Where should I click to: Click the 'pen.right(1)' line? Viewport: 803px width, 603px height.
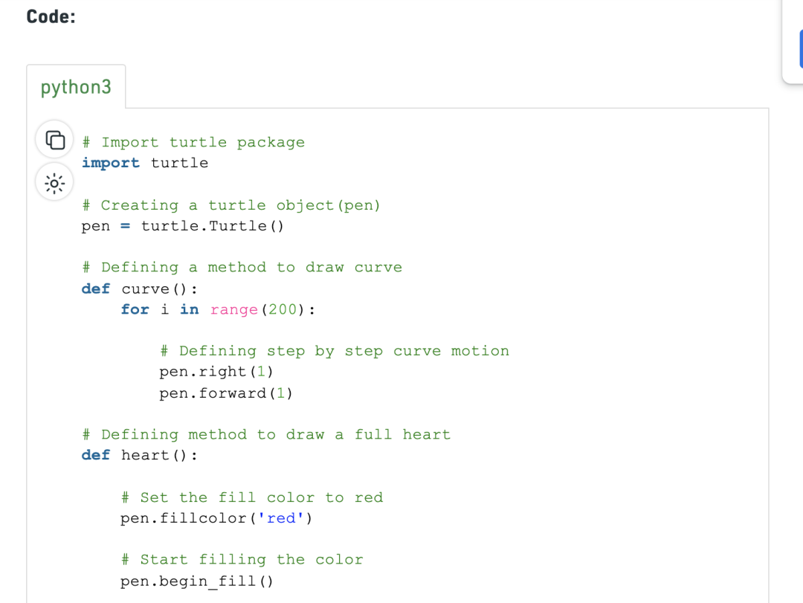pos(216,372)
